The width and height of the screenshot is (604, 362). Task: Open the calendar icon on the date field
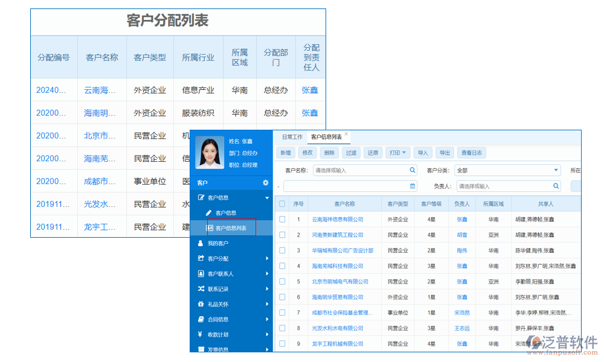tap(412, 186)
